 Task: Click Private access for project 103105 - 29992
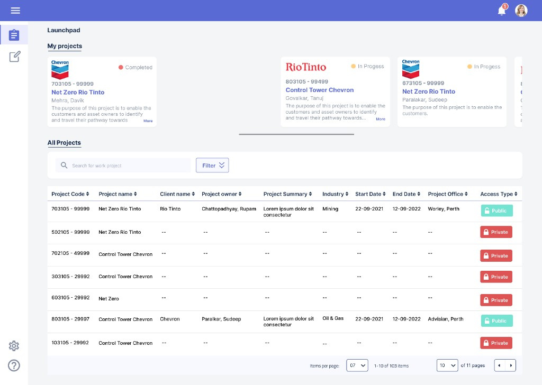pos(496,343)
